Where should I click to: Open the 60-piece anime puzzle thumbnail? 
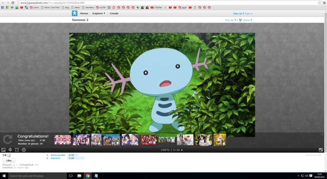[x=130, y=139]
